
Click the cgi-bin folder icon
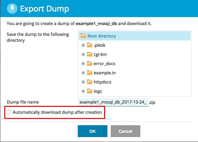click(90, 54)
